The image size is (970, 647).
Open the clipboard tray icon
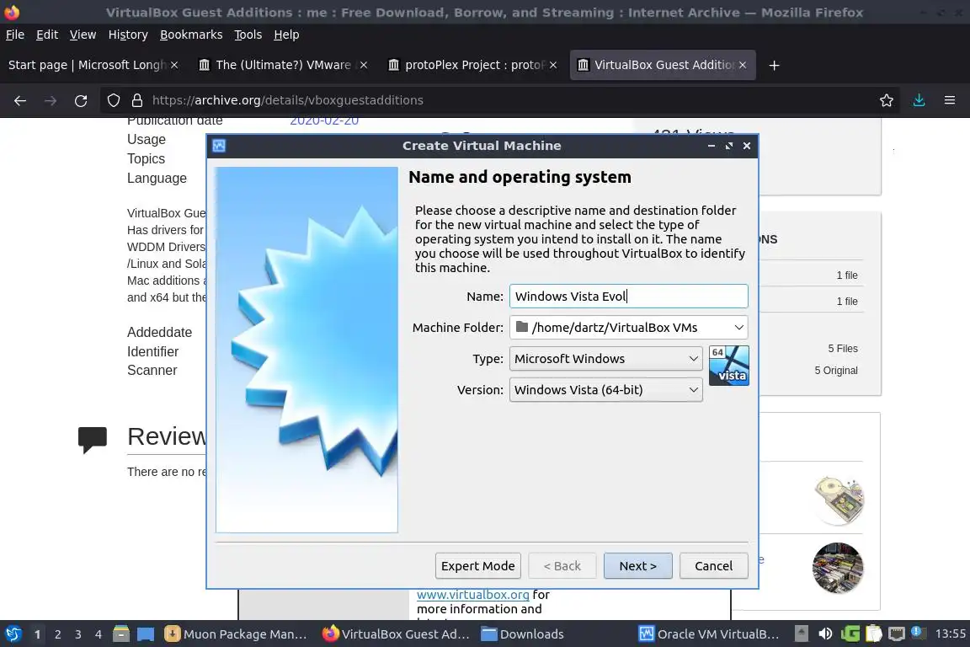(873, 634)
